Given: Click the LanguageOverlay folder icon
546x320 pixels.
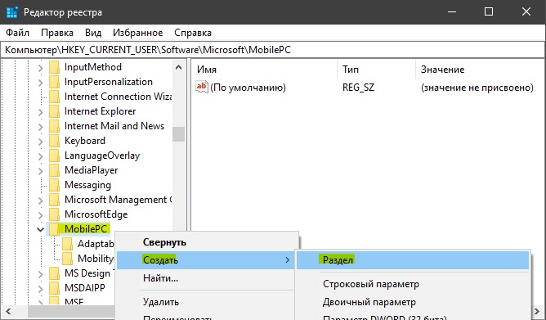Looking at the screenshot, I should 54,155.
